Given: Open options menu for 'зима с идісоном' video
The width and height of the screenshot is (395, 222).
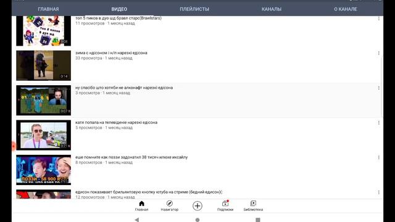Looking at the screenshot, I should pyautogui.click(x=378, y=53).
